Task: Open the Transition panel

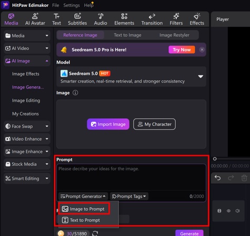Action: pos(152,19)
